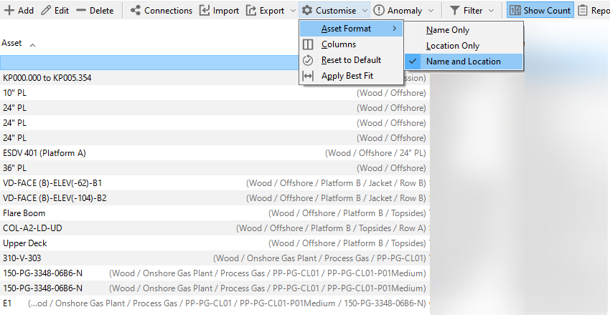This screenshot has height=317, width=610.
Task: Select the Upper Deck row
Action: click(x=215, y=243)
